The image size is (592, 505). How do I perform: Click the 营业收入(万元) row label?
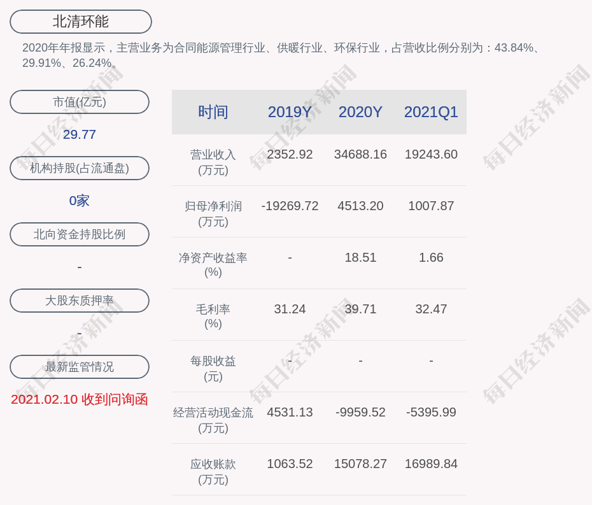pos(213,162)
